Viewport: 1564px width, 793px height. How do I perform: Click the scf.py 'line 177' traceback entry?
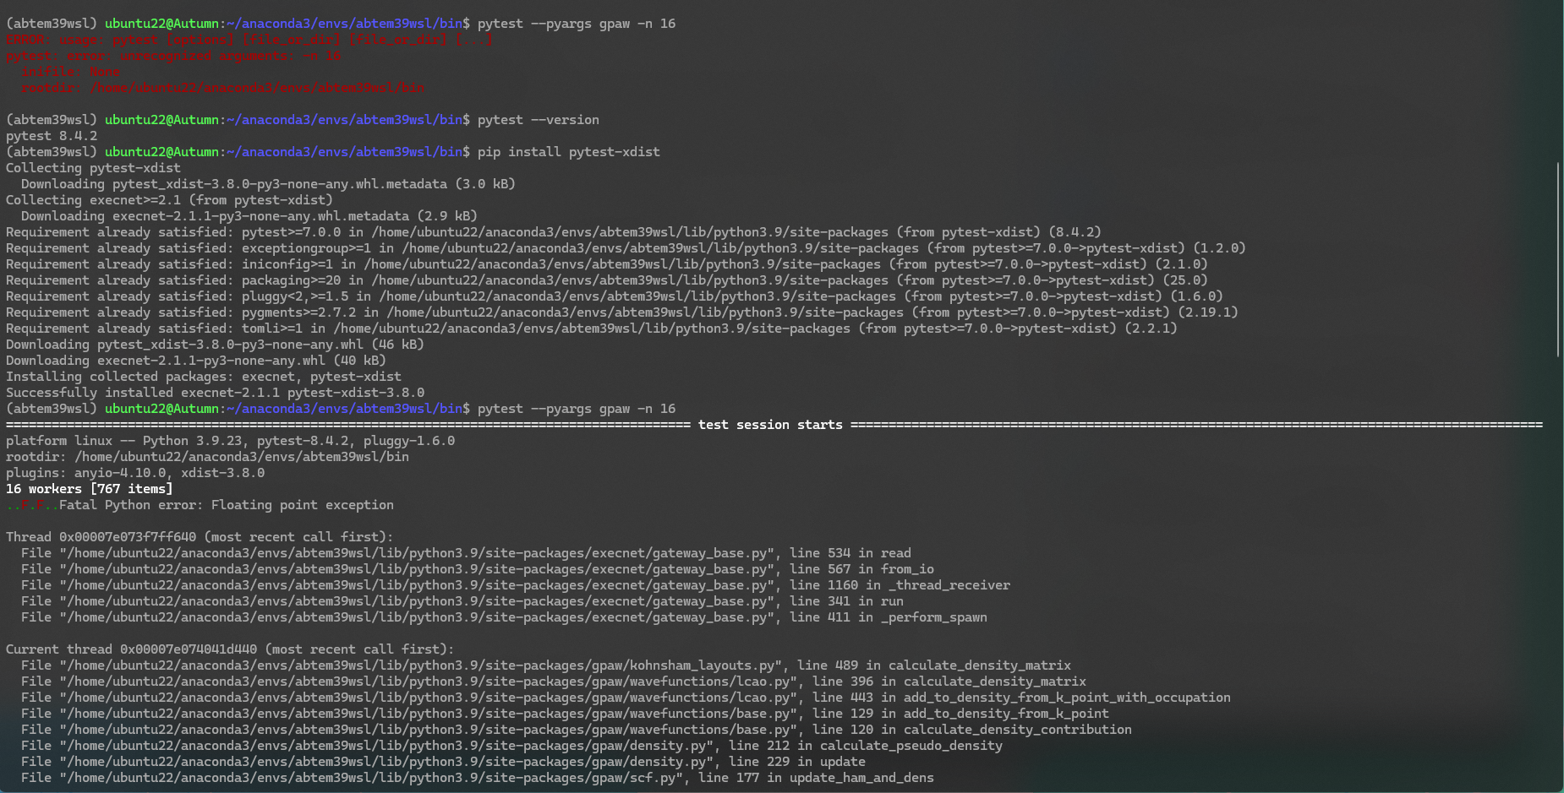478,778
